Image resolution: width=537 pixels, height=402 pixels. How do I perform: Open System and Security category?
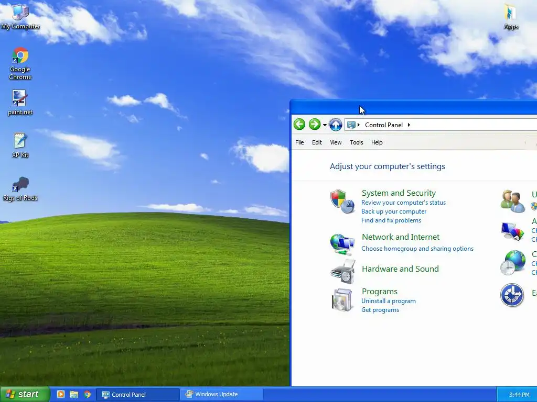pos(399,193)
